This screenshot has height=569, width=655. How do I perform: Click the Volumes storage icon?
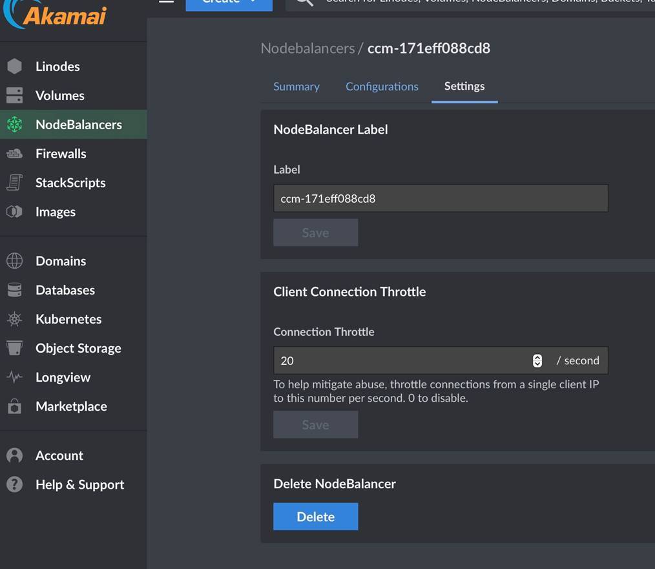(14, 96)
